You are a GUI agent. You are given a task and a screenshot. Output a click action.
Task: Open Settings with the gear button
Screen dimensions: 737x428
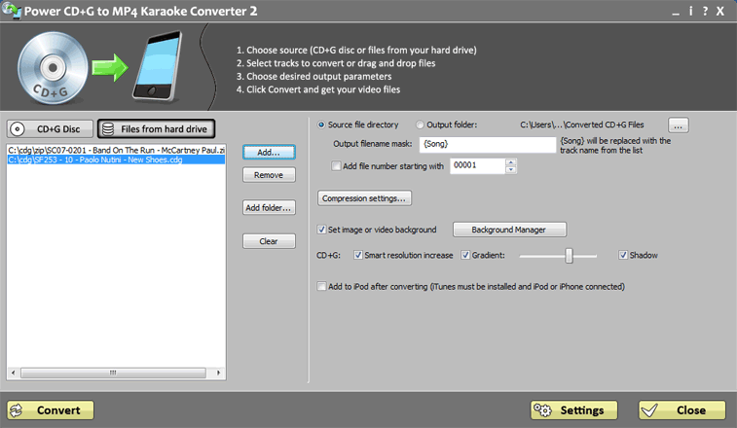click(573, 410)
